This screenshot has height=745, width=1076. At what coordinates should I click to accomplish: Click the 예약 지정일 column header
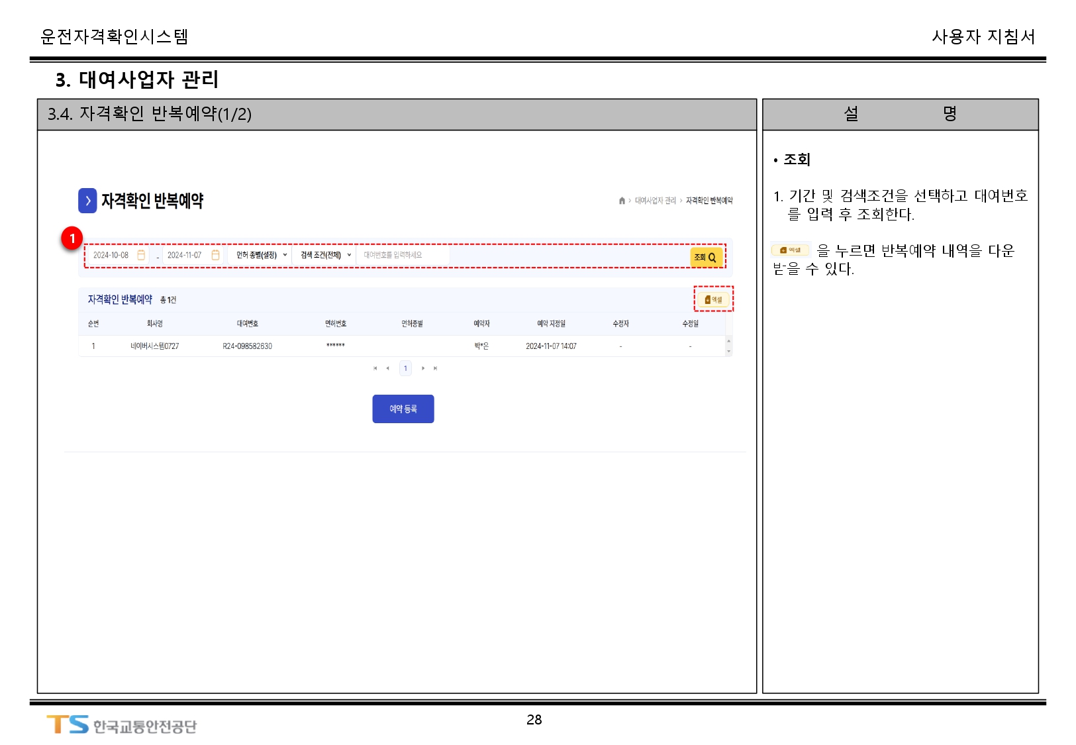click(551, 324)
